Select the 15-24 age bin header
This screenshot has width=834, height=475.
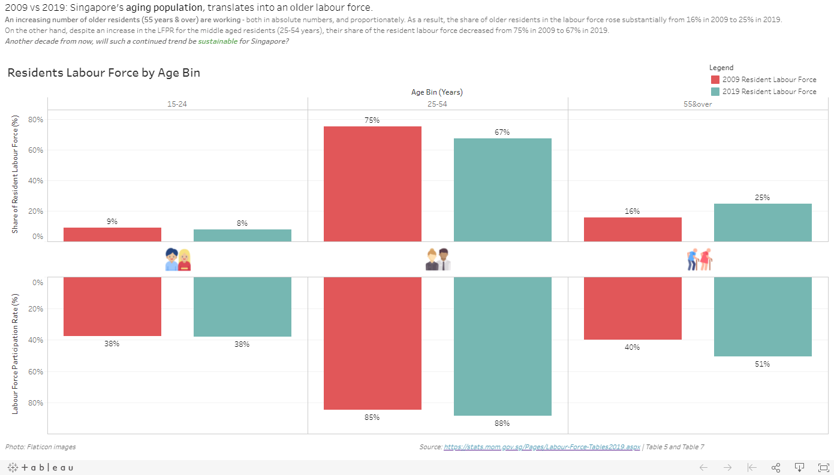click(x=177, y=103)
